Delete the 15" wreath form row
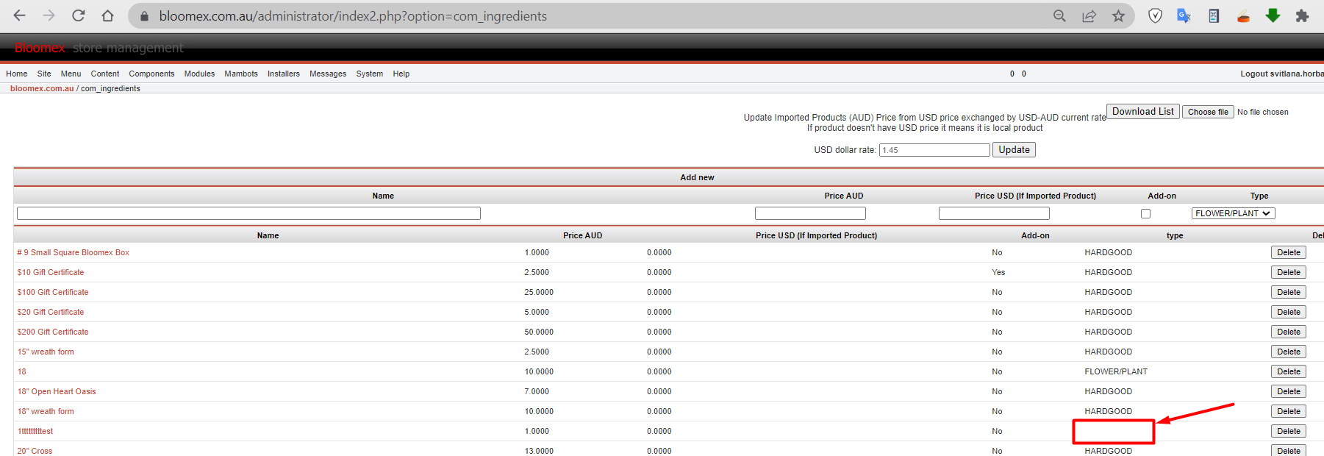The image size is (1324, 456). [x=1289, y=352]
